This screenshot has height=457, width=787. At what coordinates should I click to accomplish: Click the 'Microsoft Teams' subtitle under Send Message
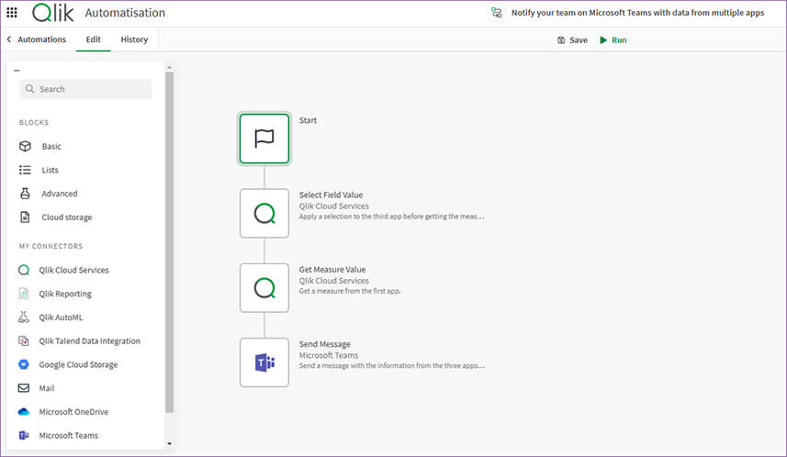(329, 355)
